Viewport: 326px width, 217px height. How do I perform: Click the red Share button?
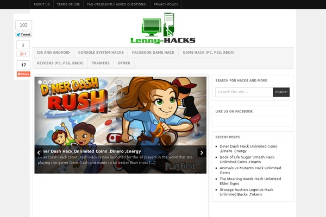tap(23, 74)
